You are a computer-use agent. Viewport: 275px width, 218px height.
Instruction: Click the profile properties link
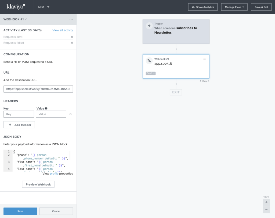pyautogui.click(x=54, y=174)
